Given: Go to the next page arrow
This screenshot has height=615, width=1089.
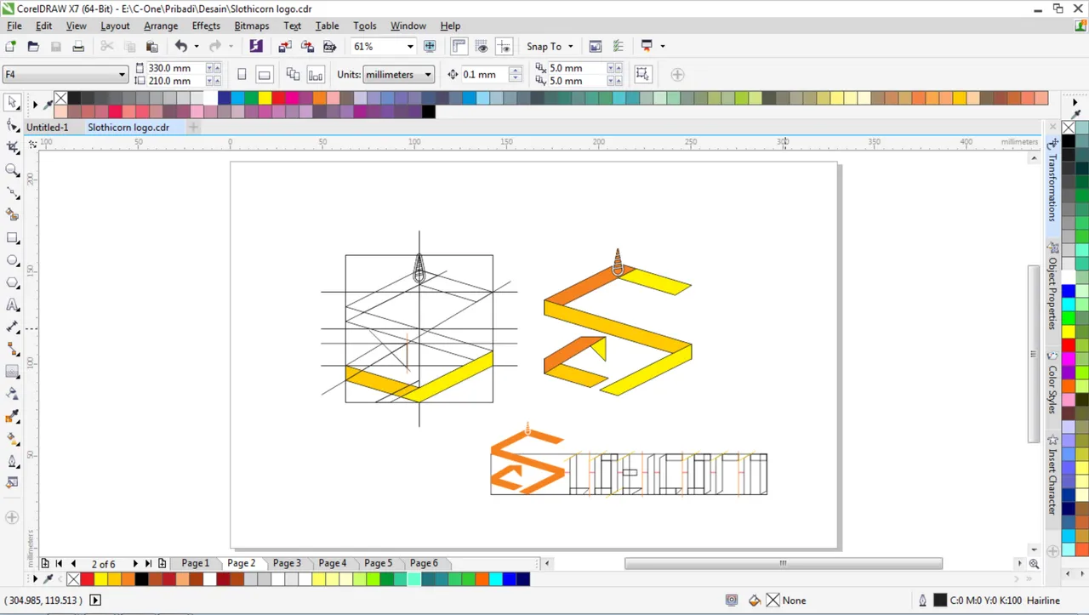Looking at the screenshot, I should (135, 563).
